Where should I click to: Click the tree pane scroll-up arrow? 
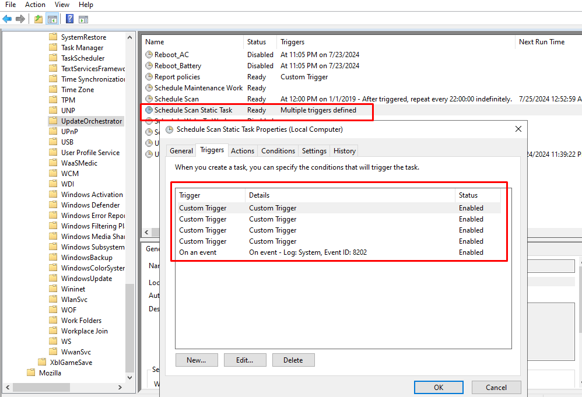click(129, 37)
